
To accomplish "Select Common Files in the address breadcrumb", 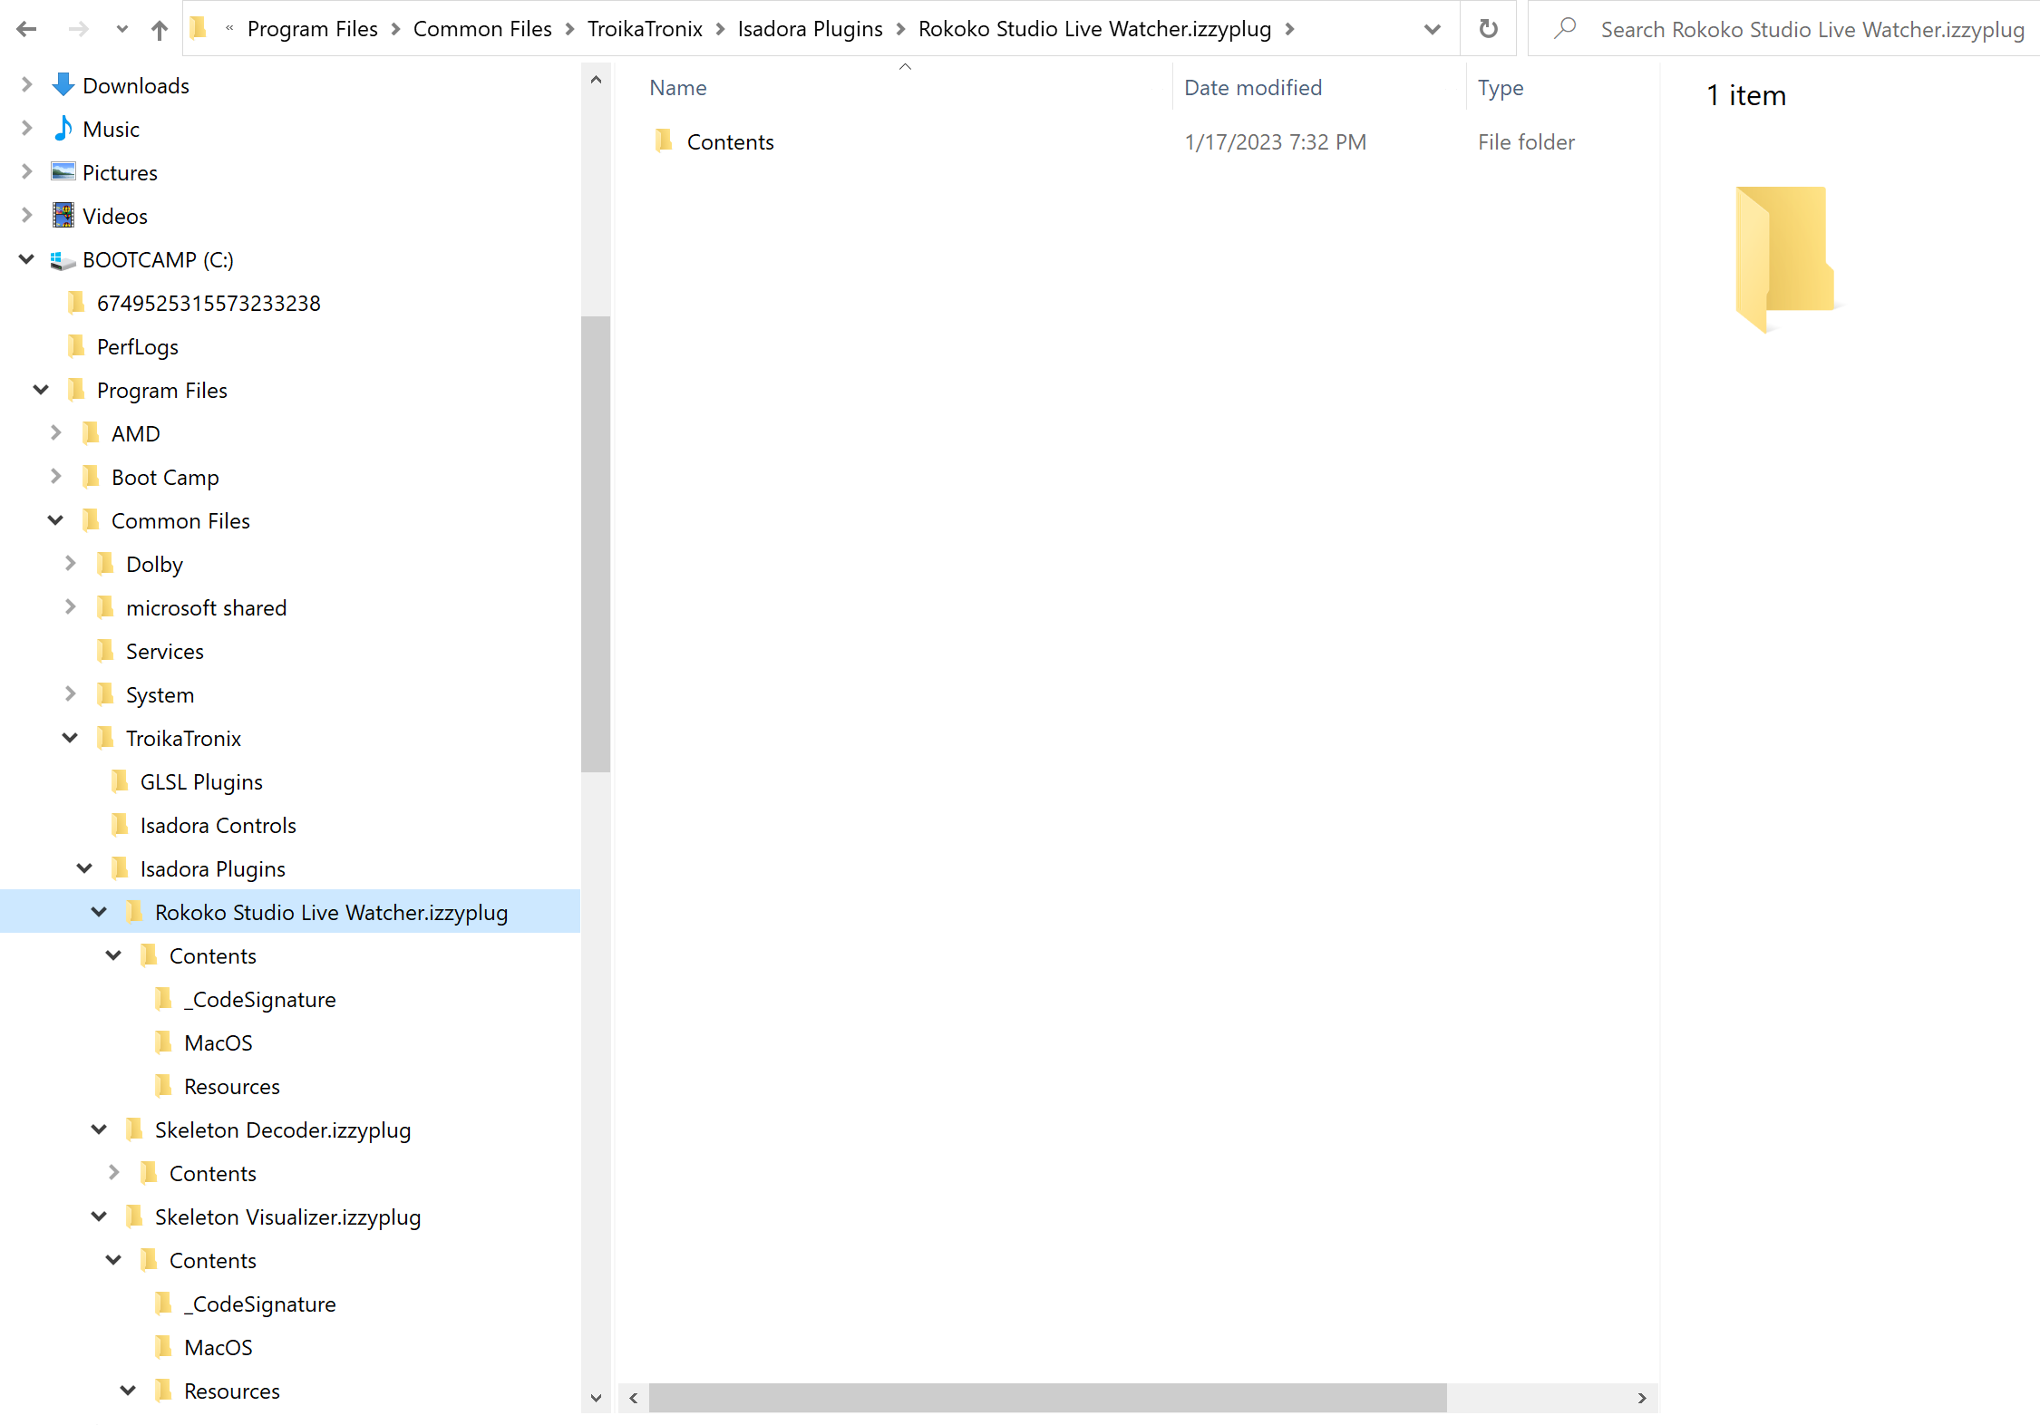I will (x=482, y=29).
